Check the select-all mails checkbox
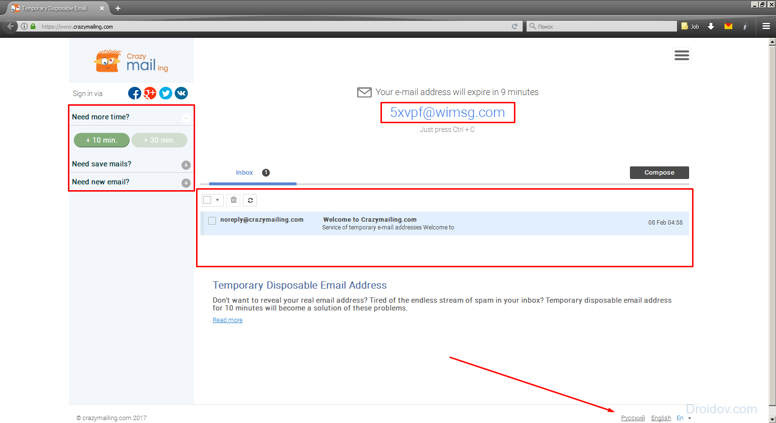 click(x=207, y=200)
